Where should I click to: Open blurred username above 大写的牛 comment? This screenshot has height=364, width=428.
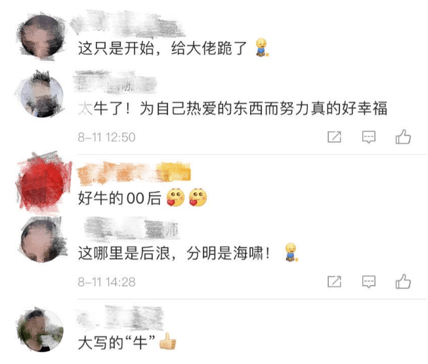120,318
